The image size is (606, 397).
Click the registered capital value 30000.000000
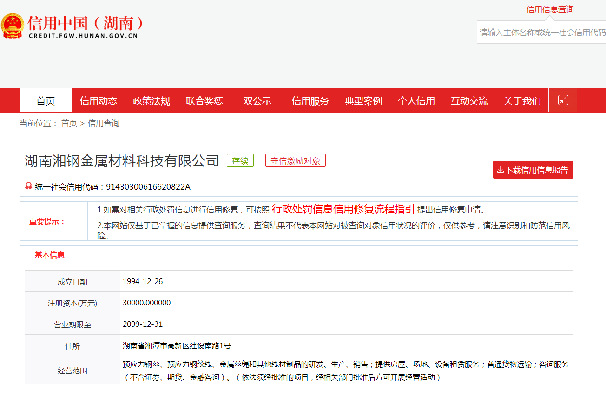pyautogui.click(x=147, y=303)
